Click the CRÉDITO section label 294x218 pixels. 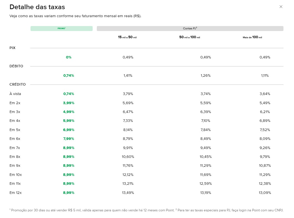coord(17,84)
